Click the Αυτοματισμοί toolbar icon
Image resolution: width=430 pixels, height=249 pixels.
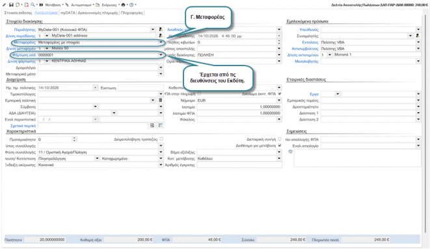pyautogui.click(x=67, y=5)
